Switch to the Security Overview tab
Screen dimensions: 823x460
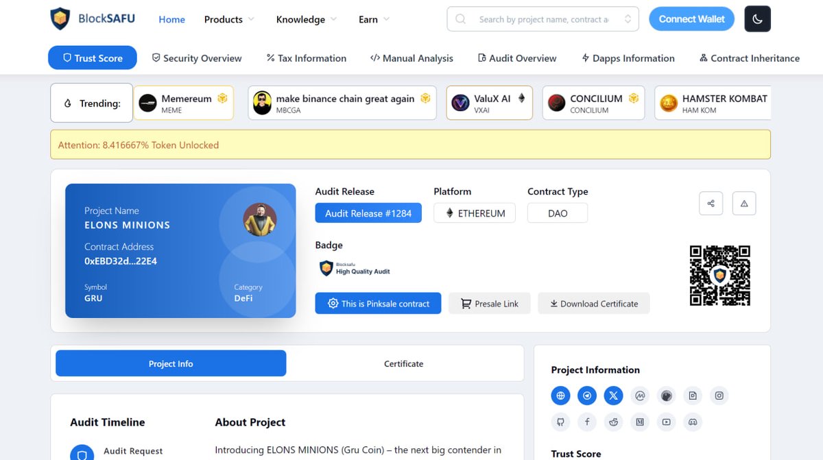pos(197,58)
